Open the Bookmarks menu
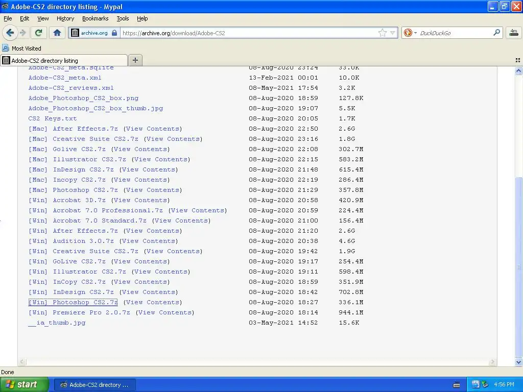Viewport: 523px width, 392px height. tap(95, 18)
